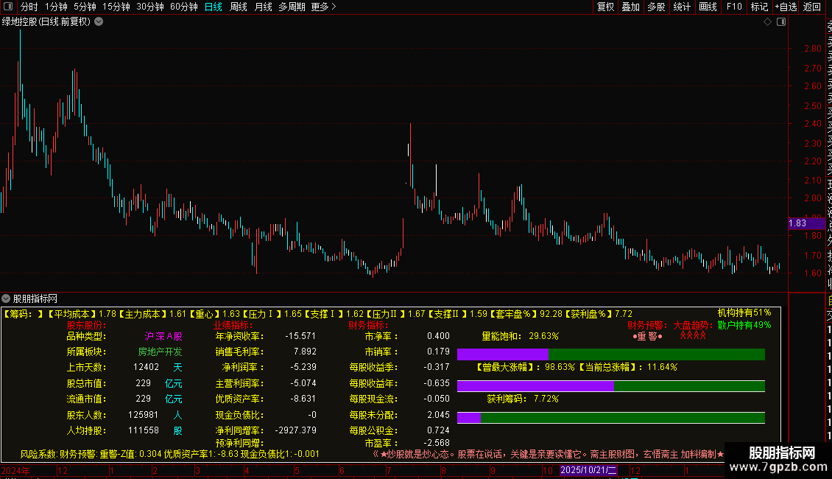Open the 多股 multi-stock view
832x479 pixels.
pos(656,7)
